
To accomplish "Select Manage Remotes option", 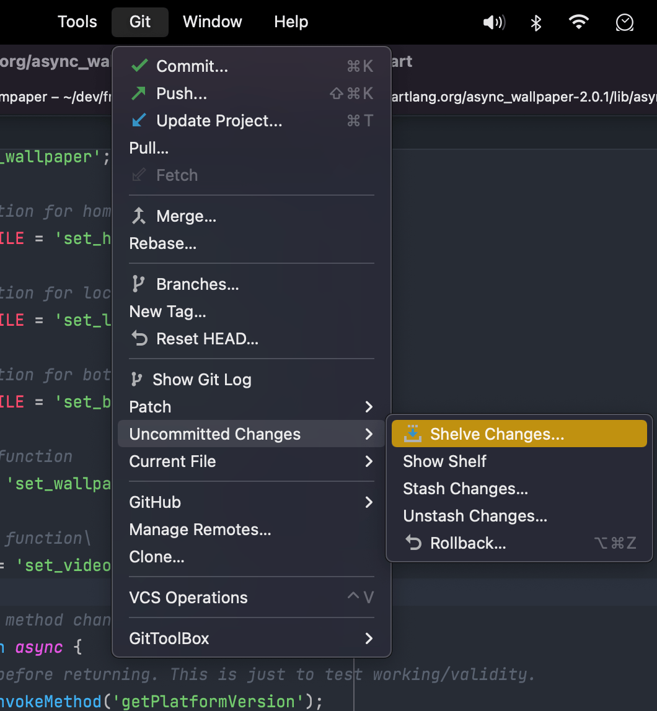I will [x=200, y=530].
